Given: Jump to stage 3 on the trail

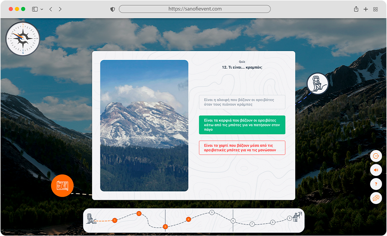Looking at the screenshot, I should (165, 227).
